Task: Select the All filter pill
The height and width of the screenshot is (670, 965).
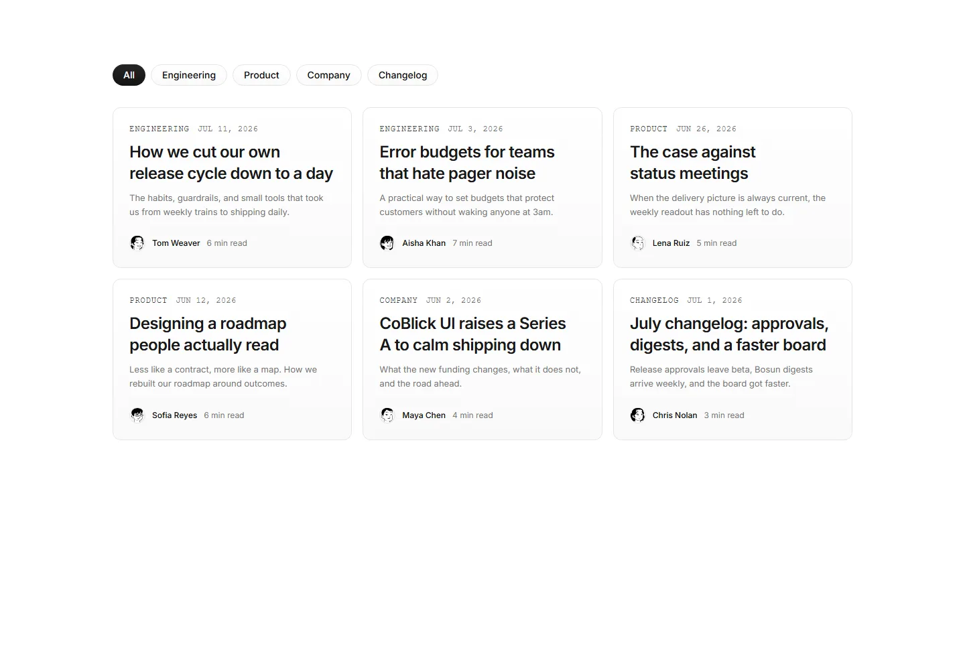Action: click(x=129, y=75)
